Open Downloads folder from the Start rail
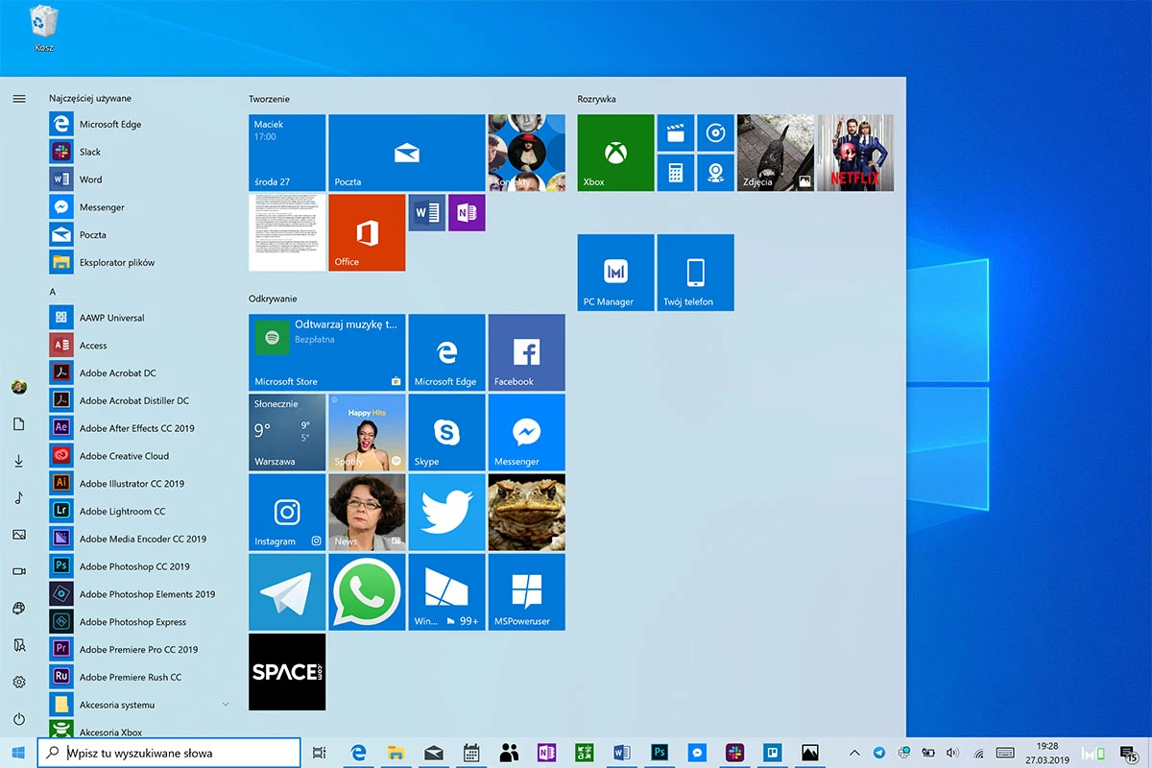Viewport: 1152px width, 768px height. [18, 461]
